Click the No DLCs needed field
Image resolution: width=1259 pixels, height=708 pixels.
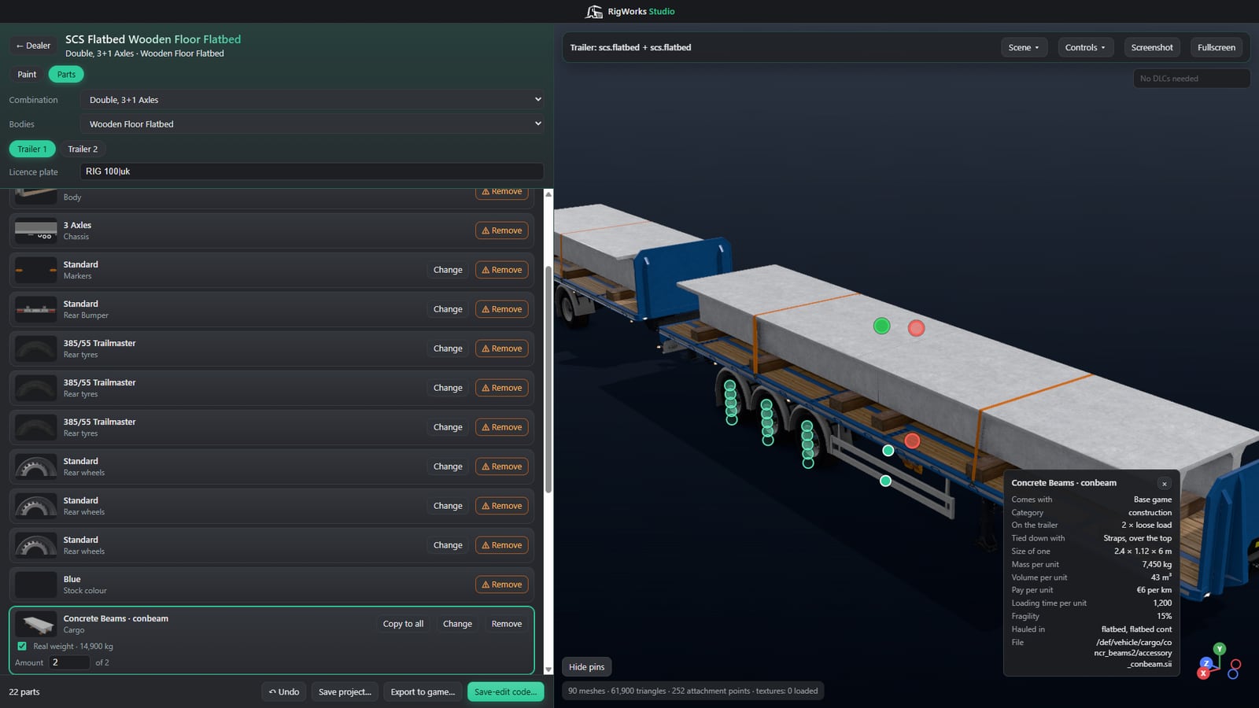point(1191,79)
